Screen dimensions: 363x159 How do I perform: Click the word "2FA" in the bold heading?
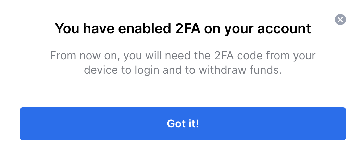click(188, 28)
